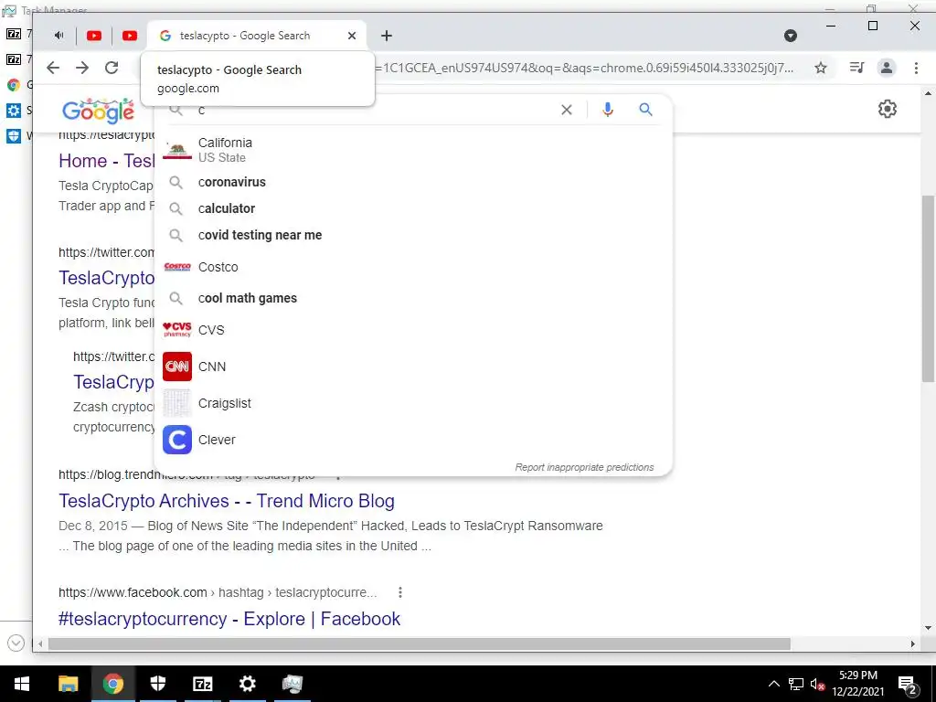Click the Chrome taskbar icon

pos(112,684)
